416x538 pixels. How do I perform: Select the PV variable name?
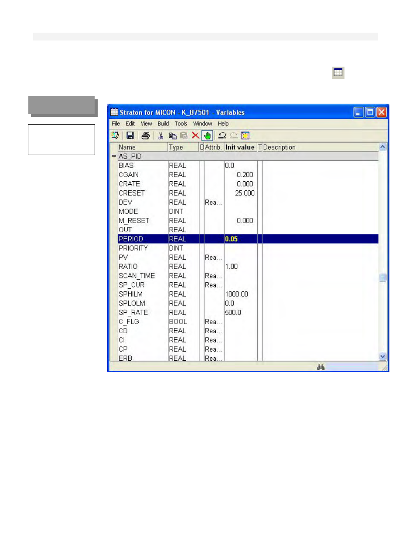[123, 257]
